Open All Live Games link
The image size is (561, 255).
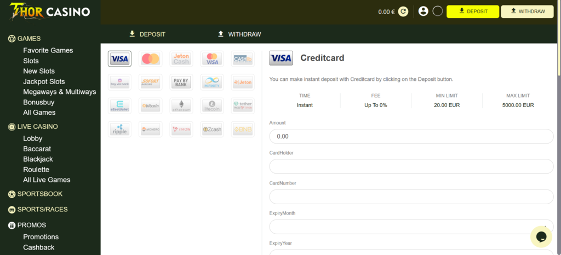coord(47,180)
